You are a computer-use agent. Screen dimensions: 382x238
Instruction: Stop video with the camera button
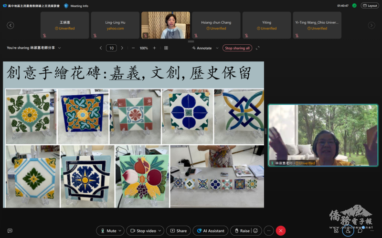[x=143, y=231]
